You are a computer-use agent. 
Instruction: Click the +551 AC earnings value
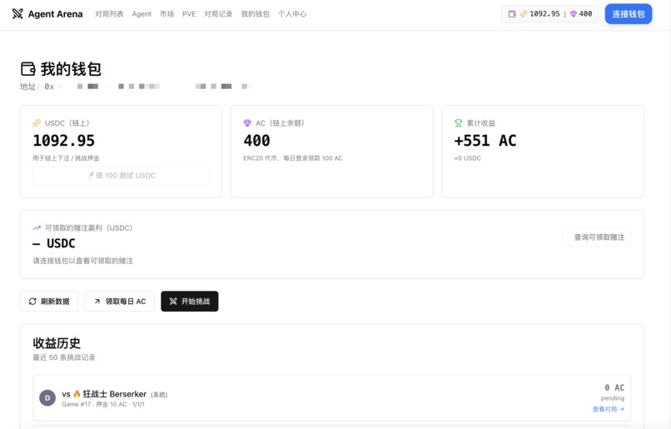pos(485,141)
